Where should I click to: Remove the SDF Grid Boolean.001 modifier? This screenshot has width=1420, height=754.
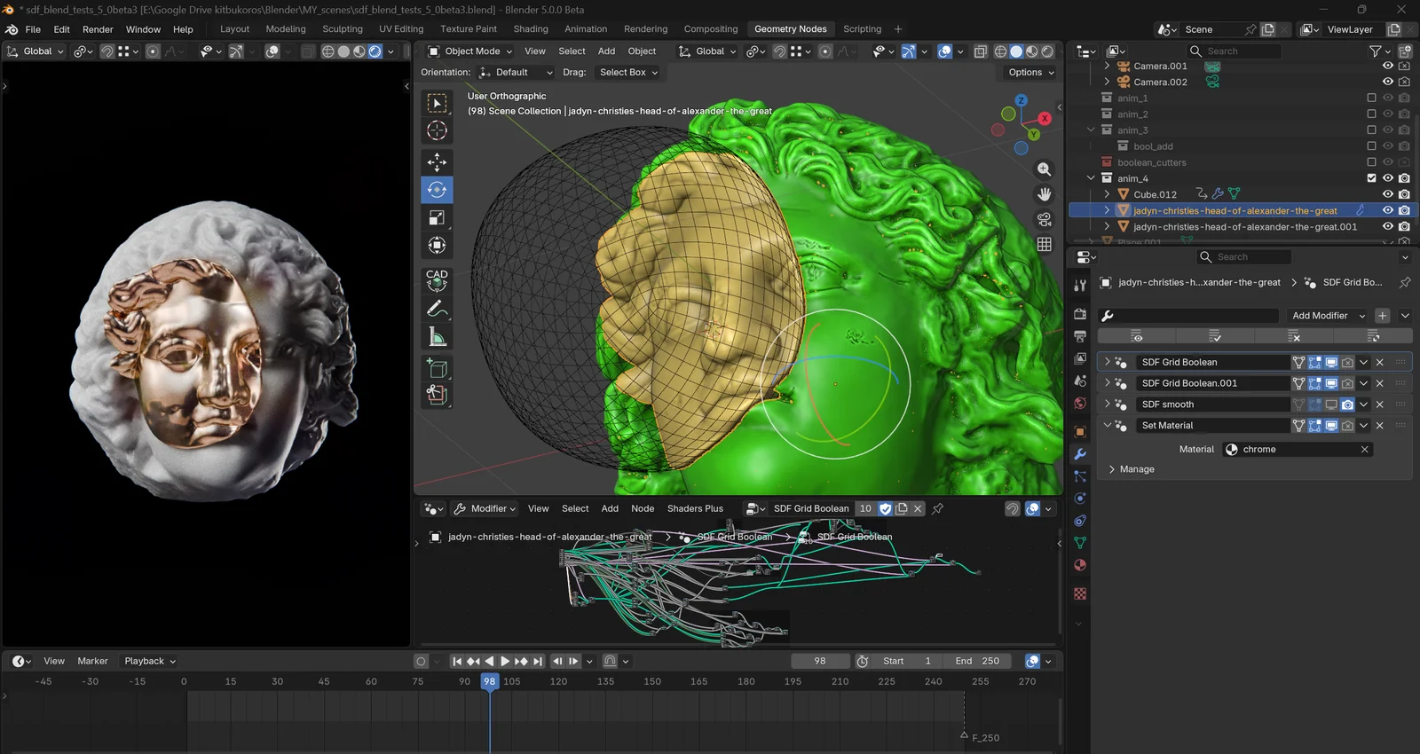pos(1380,383)
